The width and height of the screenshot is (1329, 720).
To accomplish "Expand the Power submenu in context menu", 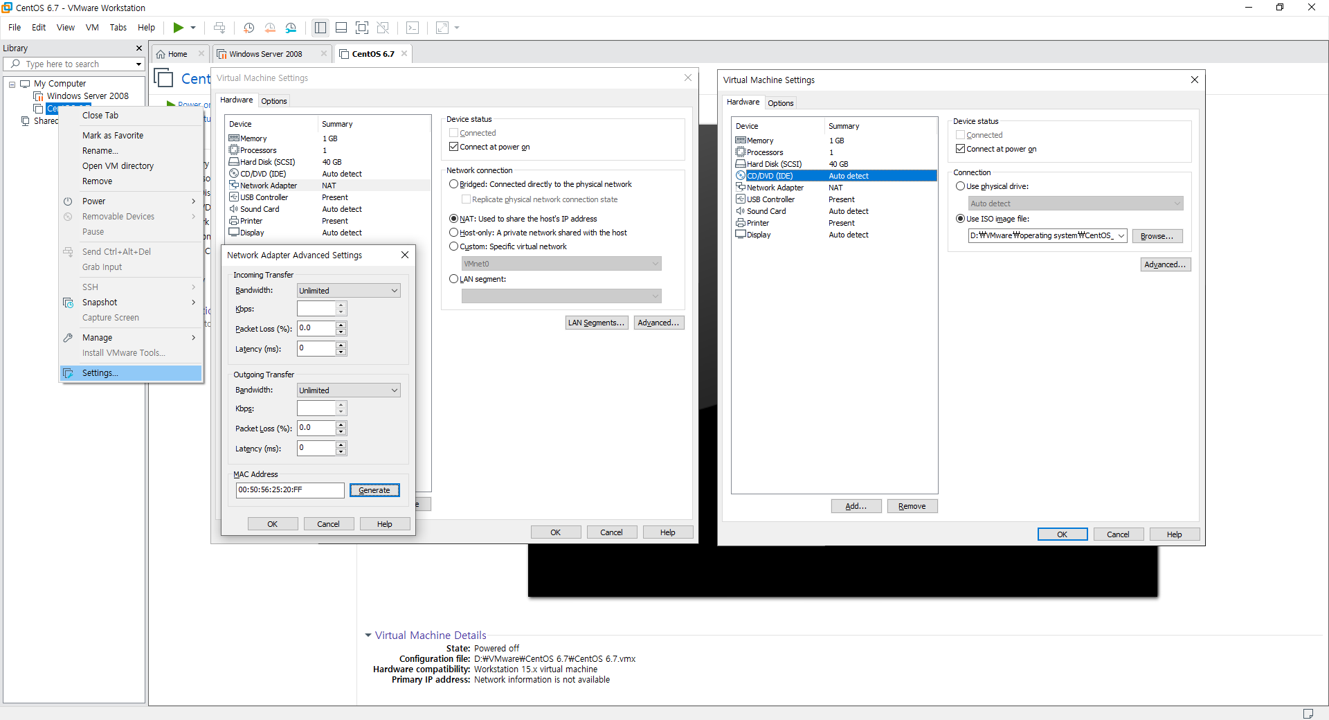I will pyautogui.click(x=131, y=201).
